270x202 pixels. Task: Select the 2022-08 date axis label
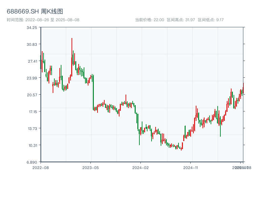40,167
